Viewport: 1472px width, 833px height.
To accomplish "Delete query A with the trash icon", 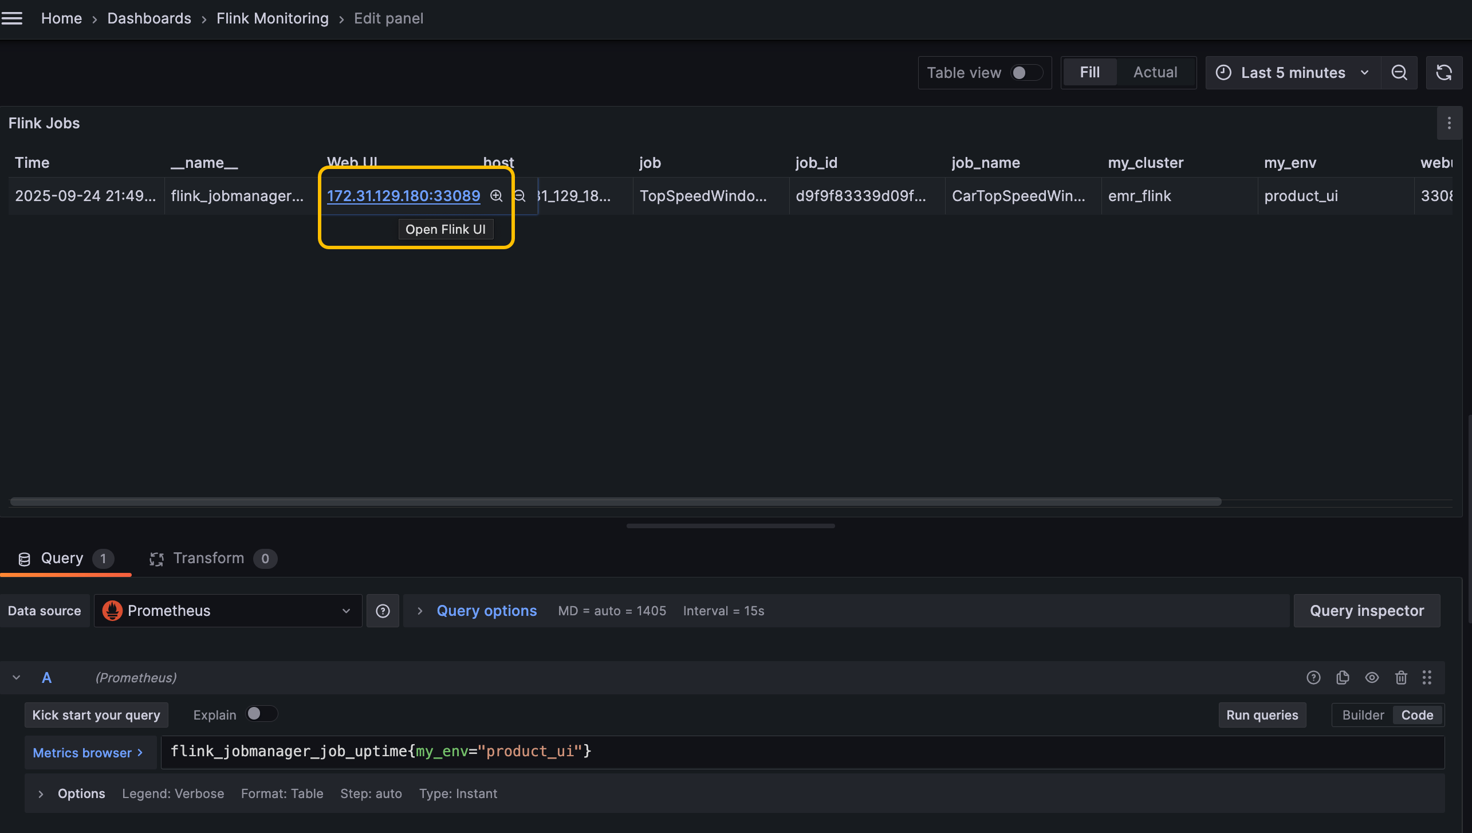I will point(1401,678).
